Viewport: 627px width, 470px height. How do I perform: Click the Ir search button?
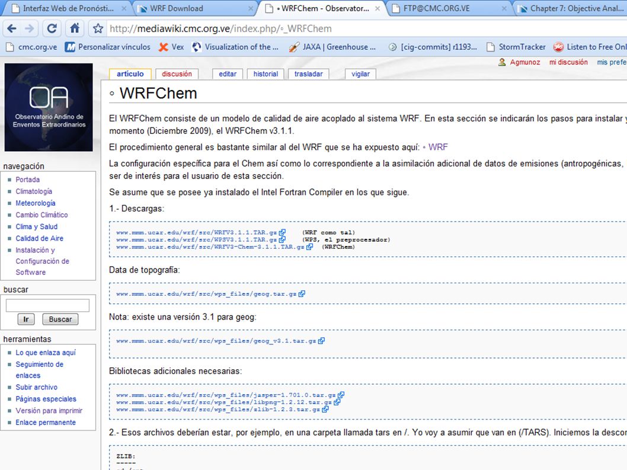click(26, 319)
